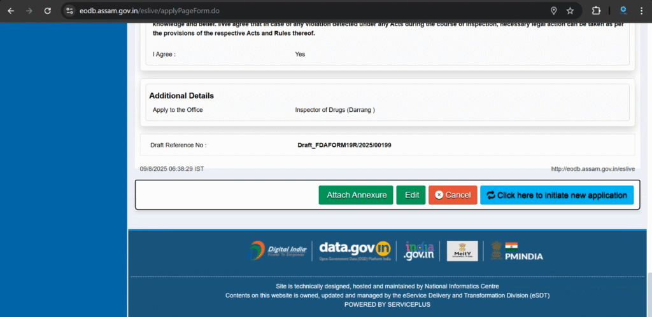Cancel the draft application
Image resolution: width=652 pixels, height=317 pixels.
tap(453, 195)
